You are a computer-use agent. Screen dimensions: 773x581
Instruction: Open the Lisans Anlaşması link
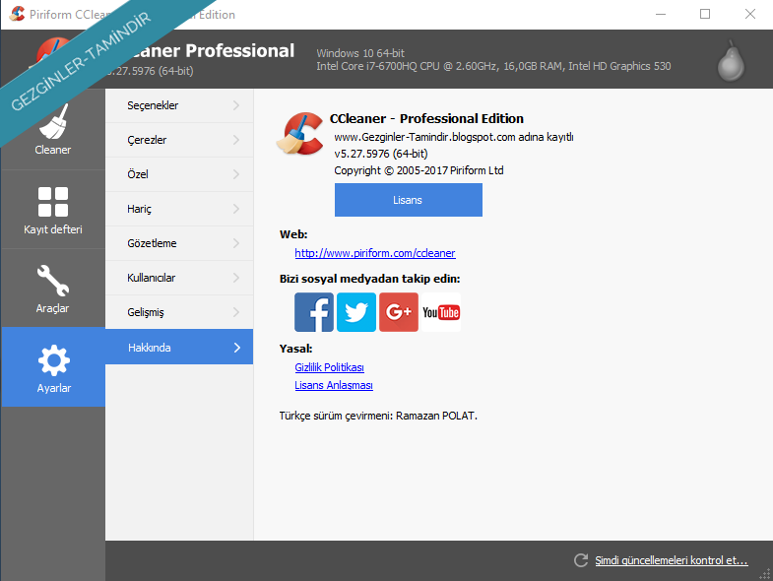click(x=334, y=385)
